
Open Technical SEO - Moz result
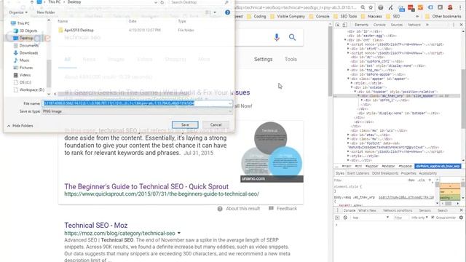[95, 225]
